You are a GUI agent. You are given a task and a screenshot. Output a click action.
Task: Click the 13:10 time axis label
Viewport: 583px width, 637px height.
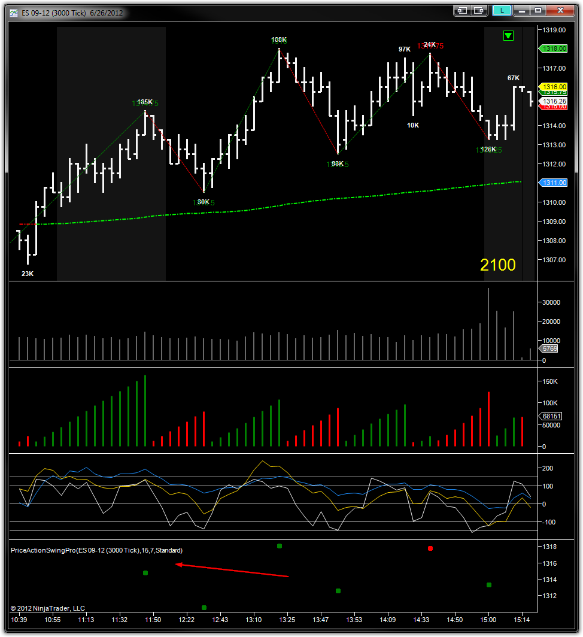point(254,620)
